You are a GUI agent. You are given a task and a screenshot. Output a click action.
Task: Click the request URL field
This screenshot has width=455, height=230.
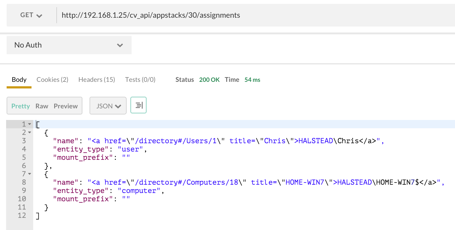pos(249,15)
